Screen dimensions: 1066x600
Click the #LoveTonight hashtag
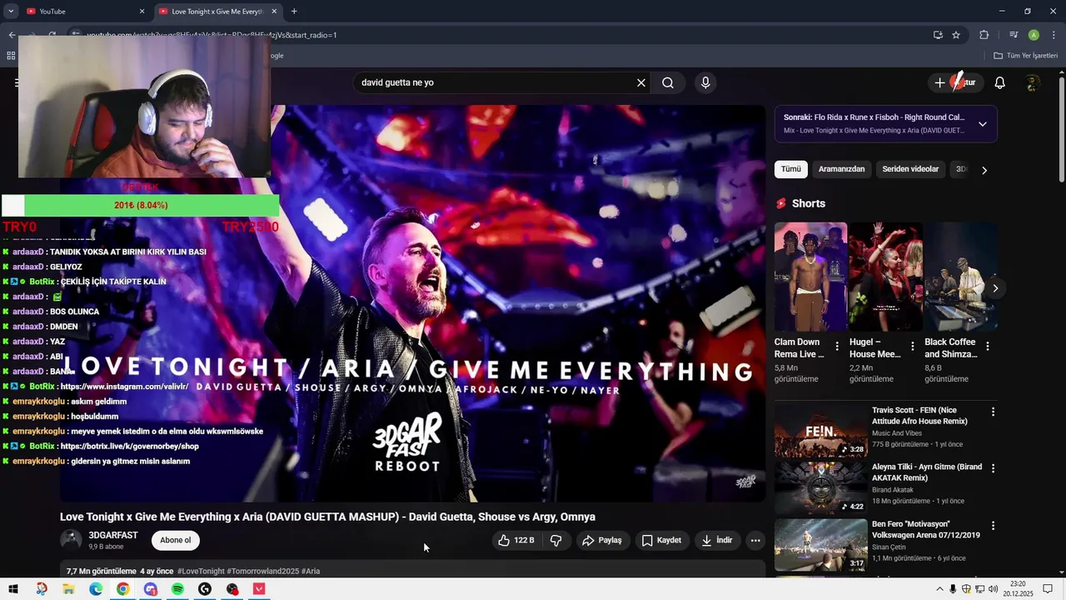(x=201, y=571)
